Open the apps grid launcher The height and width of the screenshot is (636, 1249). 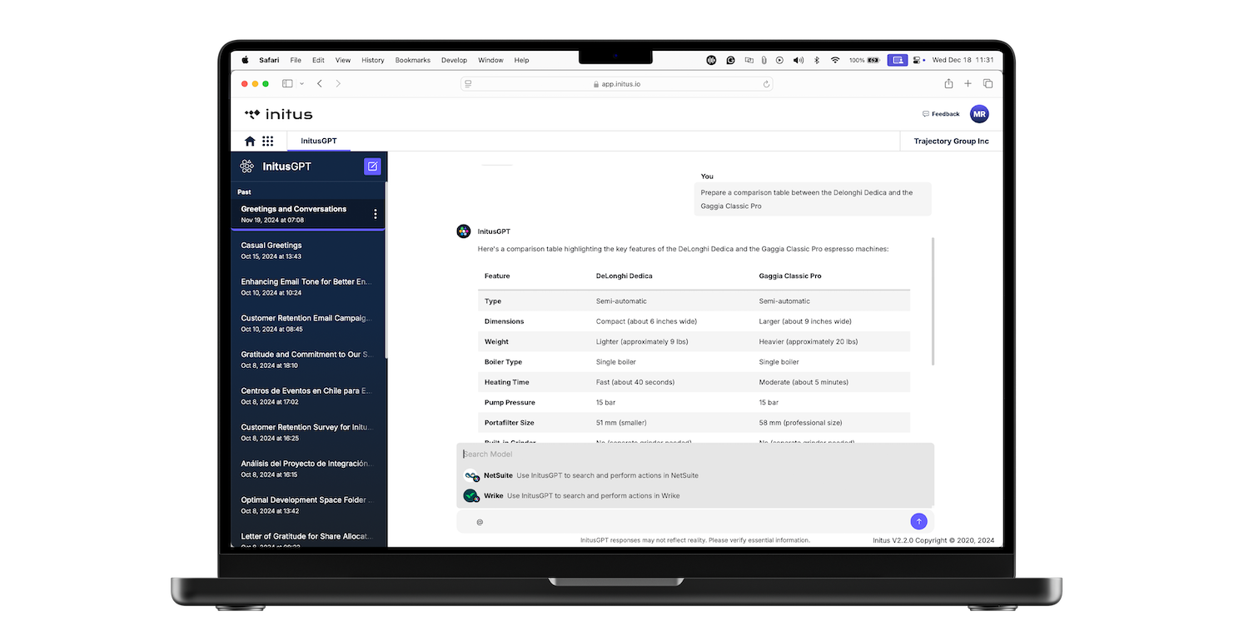tap(267, 142)
